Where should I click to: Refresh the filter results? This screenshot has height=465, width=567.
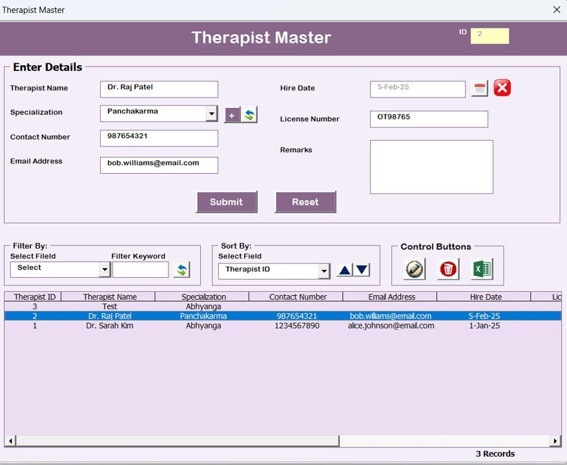[182, 270]
